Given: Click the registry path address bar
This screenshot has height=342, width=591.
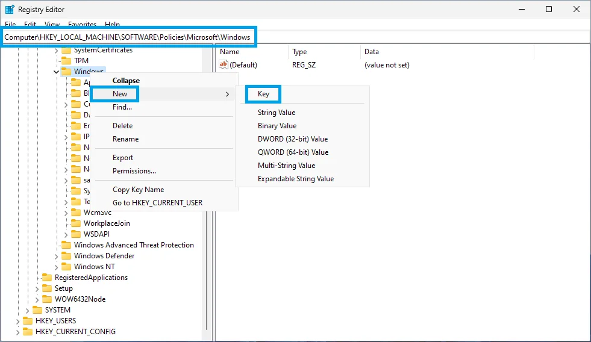Looking at the screenshot, I should [128, 37].
